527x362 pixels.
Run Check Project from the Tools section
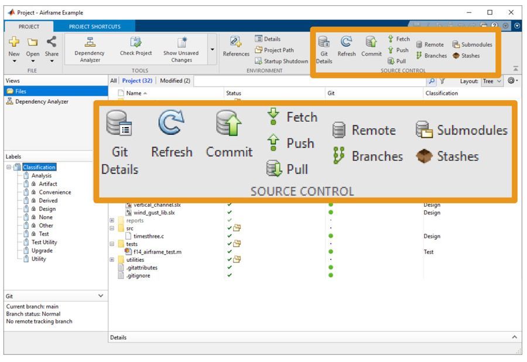pos(135,47)
